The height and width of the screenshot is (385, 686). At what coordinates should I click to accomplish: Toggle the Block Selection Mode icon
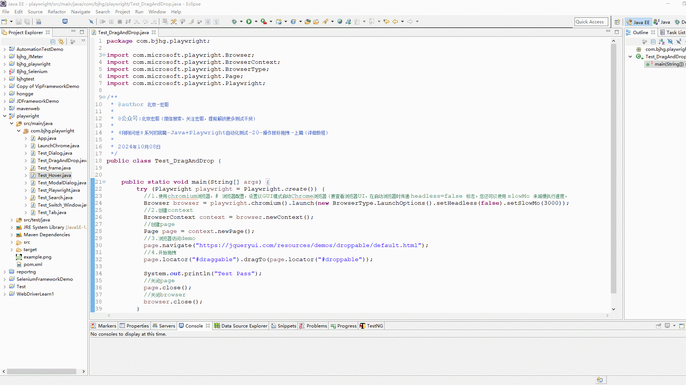click(x=208, y=22)
